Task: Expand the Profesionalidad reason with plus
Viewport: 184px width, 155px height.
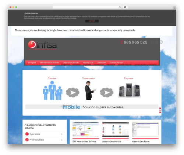Action: [61, 140]
